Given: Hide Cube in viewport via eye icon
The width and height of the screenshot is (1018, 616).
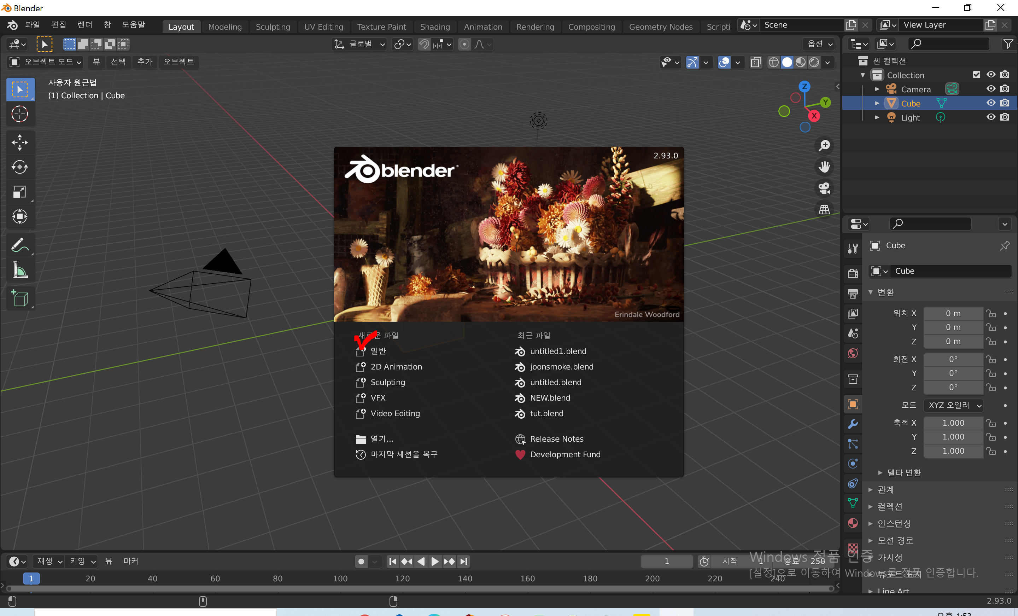Looking at the screenshot, I should [991, 103].
